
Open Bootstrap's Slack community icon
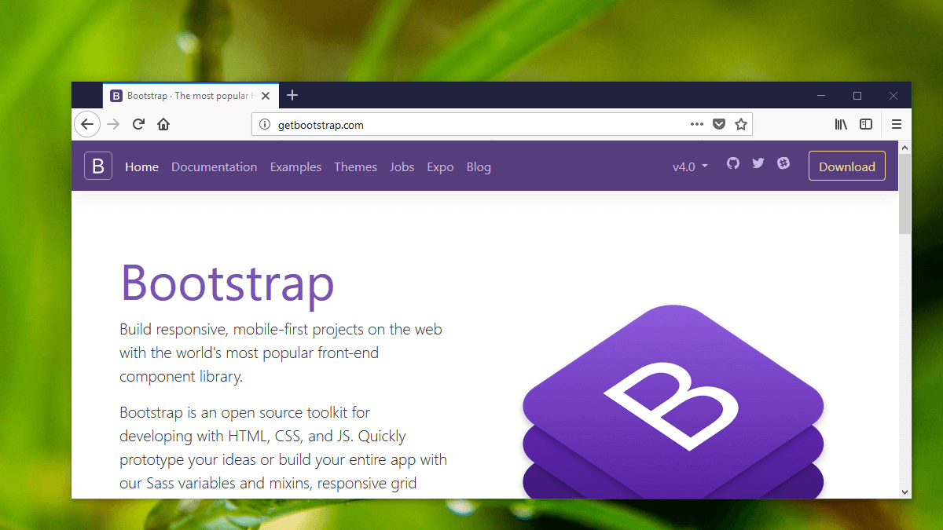(x=783, y=163)
